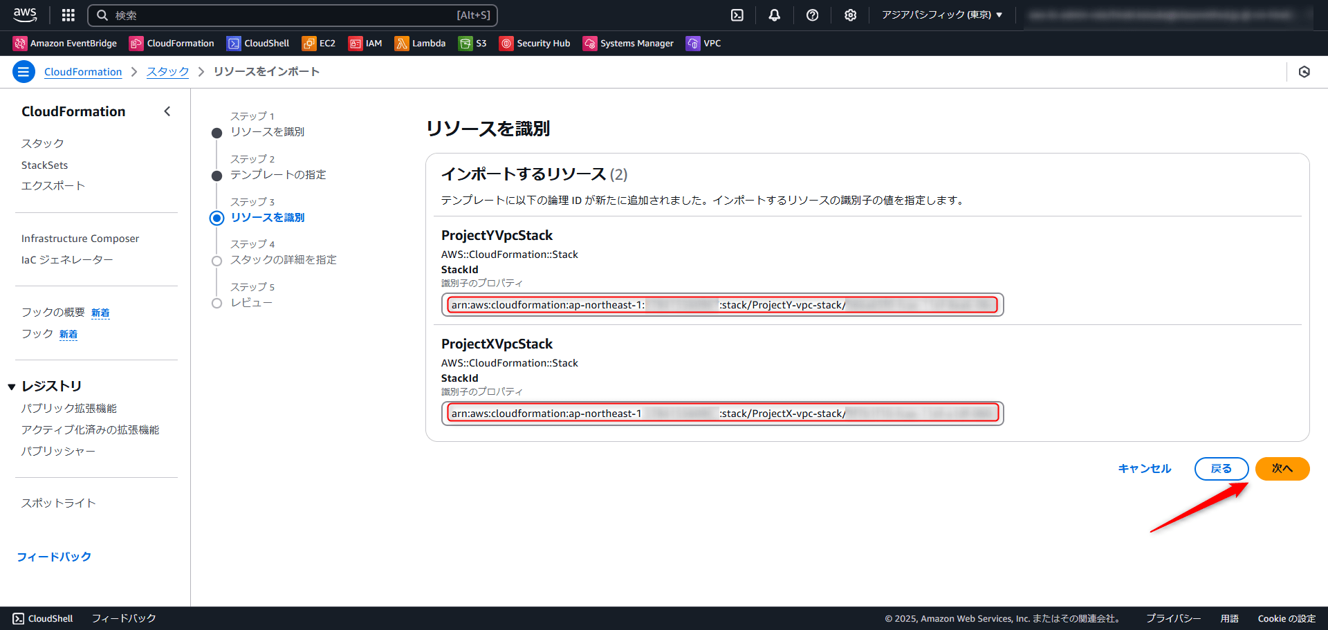
Task: Open パブリック拡張機能 in registry
Action: coord(68,409)
